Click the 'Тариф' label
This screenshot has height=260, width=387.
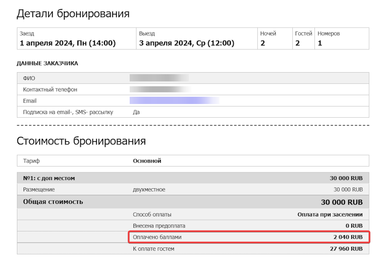31,161
